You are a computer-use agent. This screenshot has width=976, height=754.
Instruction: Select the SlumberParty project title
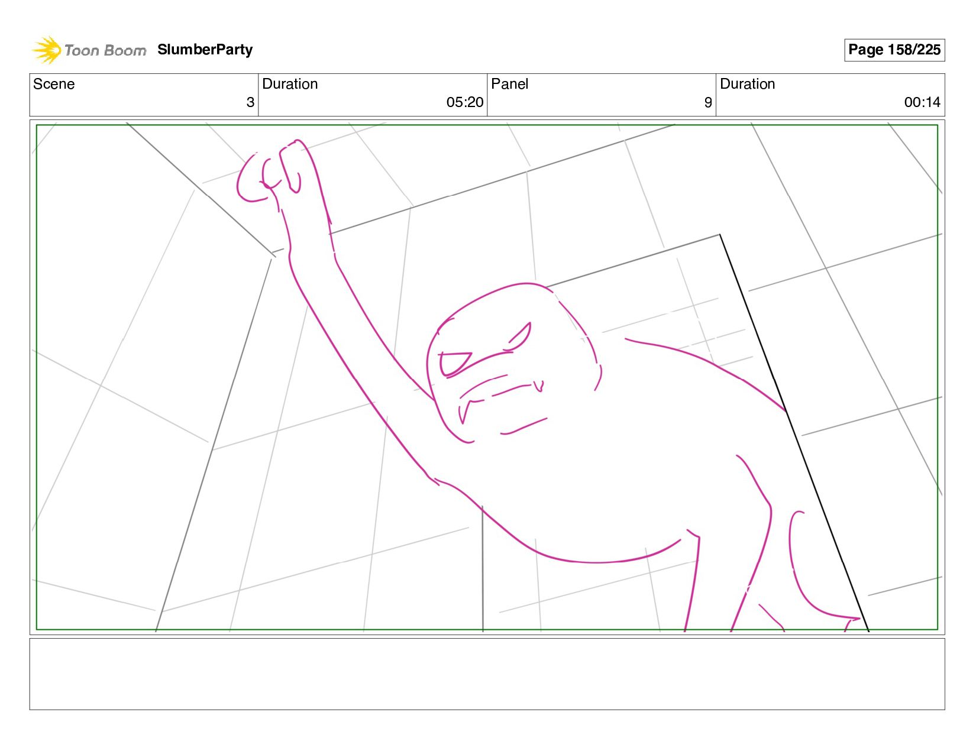(x=205, y=50)
